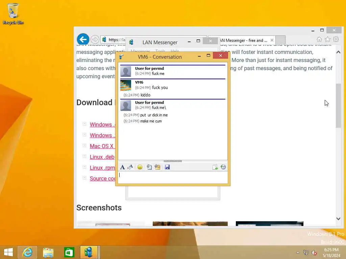Click the browser Forward arrow button
The width and height of the screenshot is (346, 259).
click(x=95, y=39)
